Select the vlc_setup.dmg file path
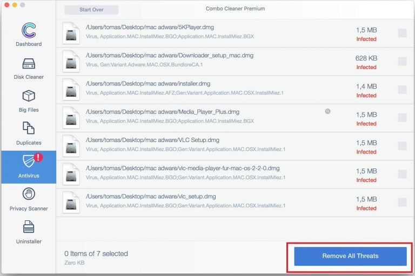The height and width of the screenshot is (276, 415). [151, 197]
